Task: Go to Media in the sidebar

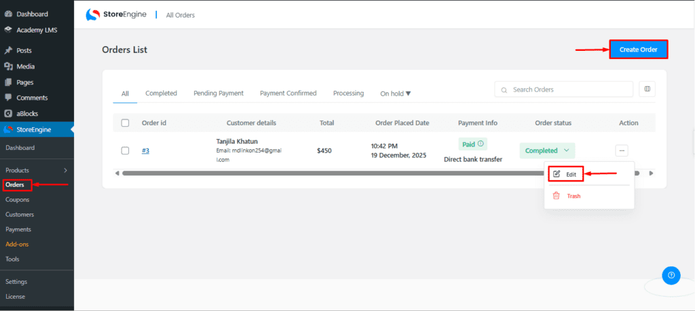Action: coord(26,66)
